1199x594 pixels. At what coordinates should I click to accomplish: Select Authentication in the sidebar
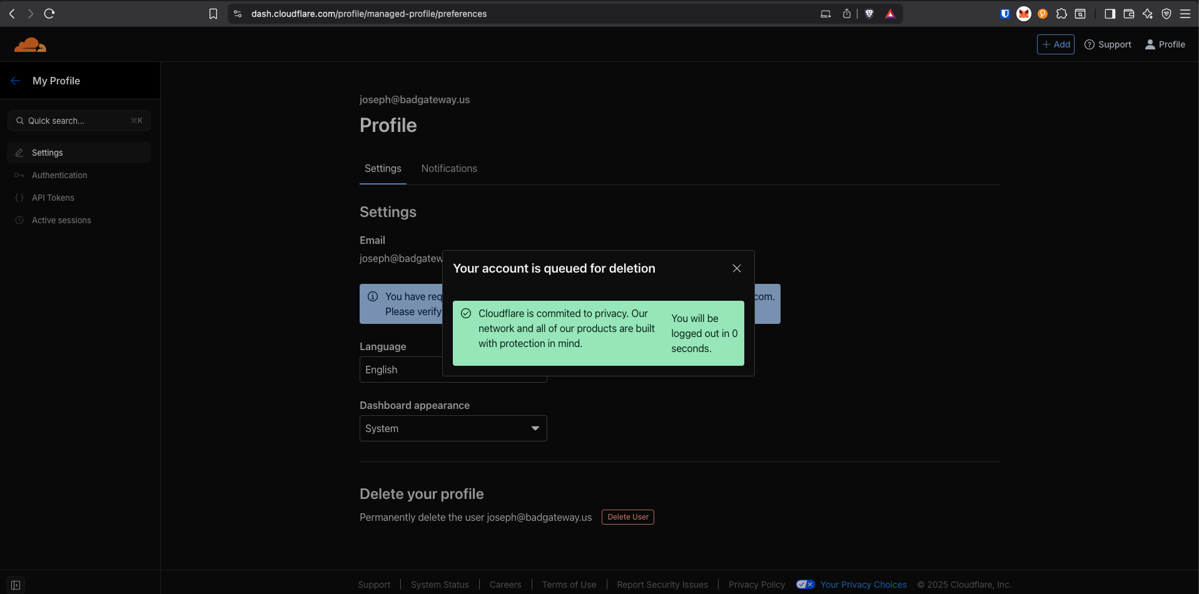pyautogui.click(x=59, y=175)
